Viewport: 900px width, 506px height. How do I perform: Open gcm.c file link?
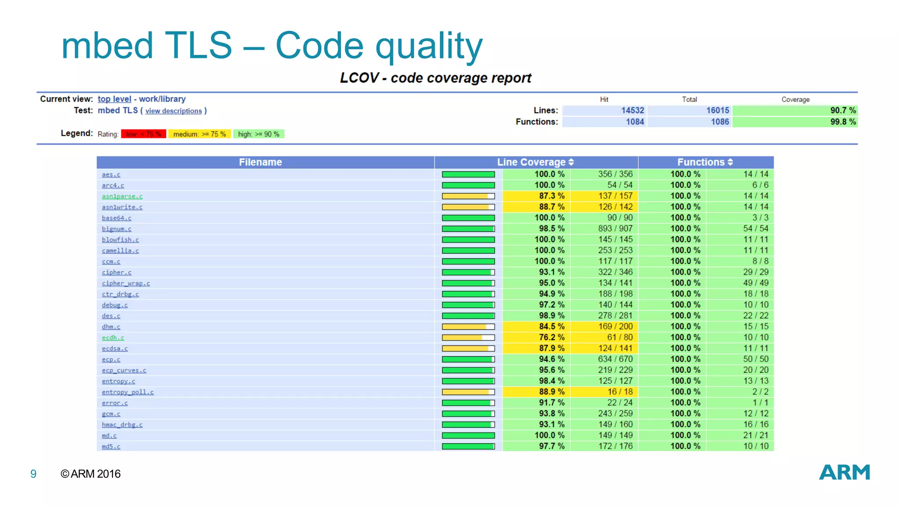[111, 414]
